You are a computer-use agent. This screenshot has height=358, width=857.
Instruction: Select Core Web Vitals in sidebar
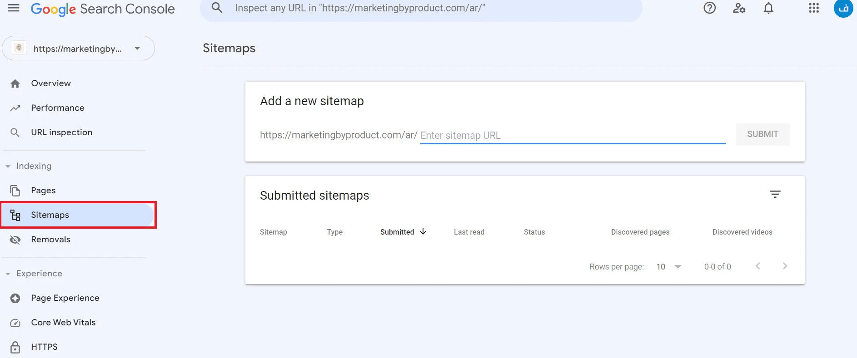click(x=63, y=323)
